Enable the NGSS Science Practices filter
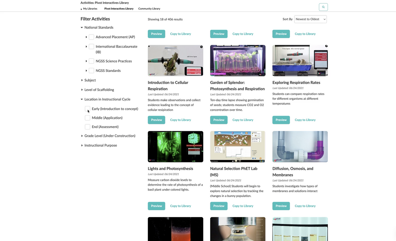Screen dimensions: 396x241 91,61
